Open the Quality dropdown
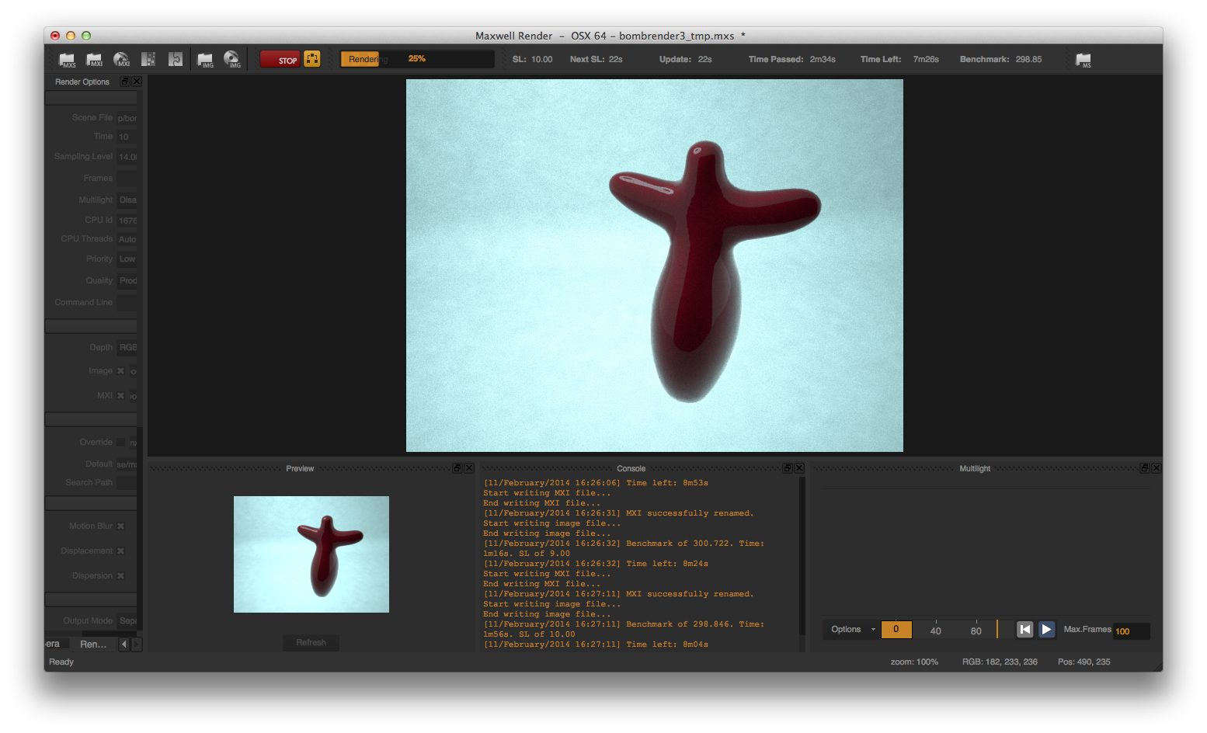Image resolution: width=1207 pixels, height=733 pixels. [x=127, y=281]
